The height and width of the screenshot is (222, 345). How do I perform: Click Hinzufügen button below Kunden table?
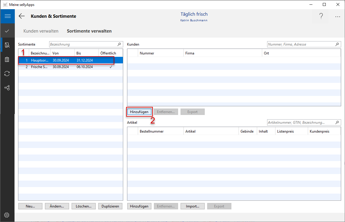[139, 112]
